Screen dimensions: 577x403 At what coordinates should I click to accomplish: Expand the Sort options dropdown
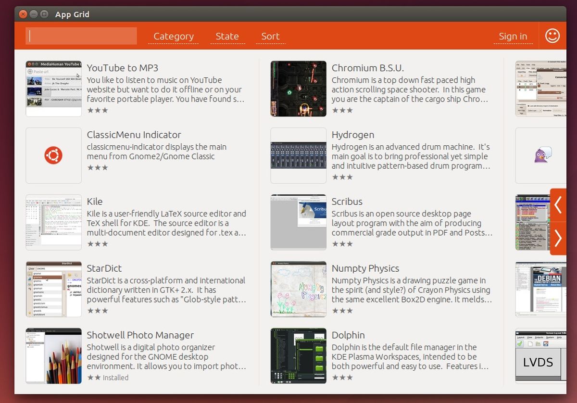tap(270, 37)
